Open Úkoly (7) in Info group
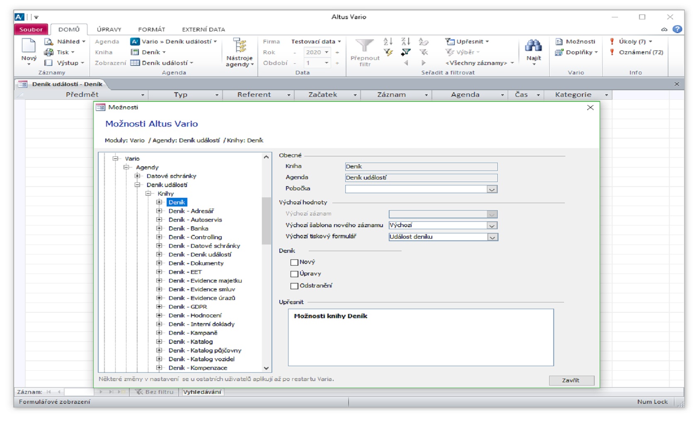700x422 pixels. [630, 41]
